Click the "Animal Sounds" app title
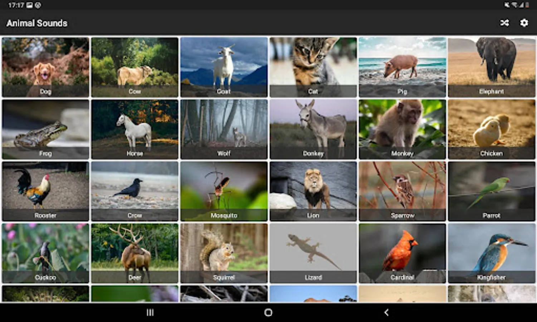Screen dimensions: 537x322 point(37,23)
